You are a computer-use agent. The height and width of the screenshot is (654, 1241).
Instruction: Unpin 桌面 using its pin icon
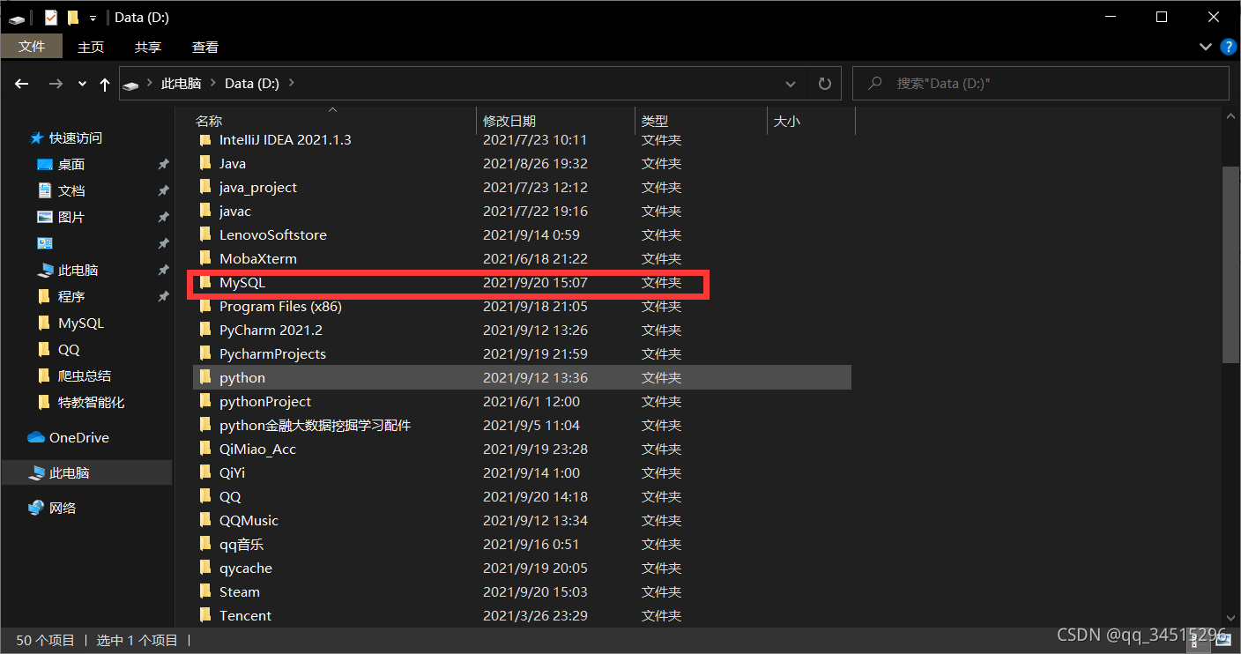[163, 165]
